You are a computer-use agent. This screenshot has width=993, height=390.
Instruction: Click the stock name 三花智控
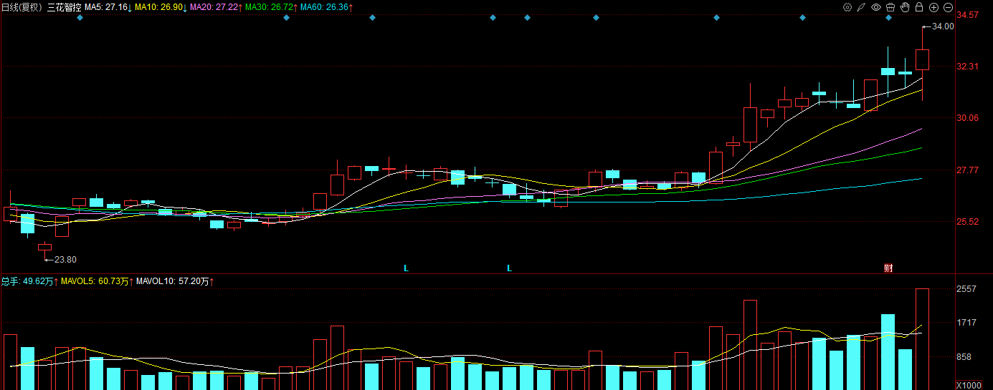pos(64,7)
